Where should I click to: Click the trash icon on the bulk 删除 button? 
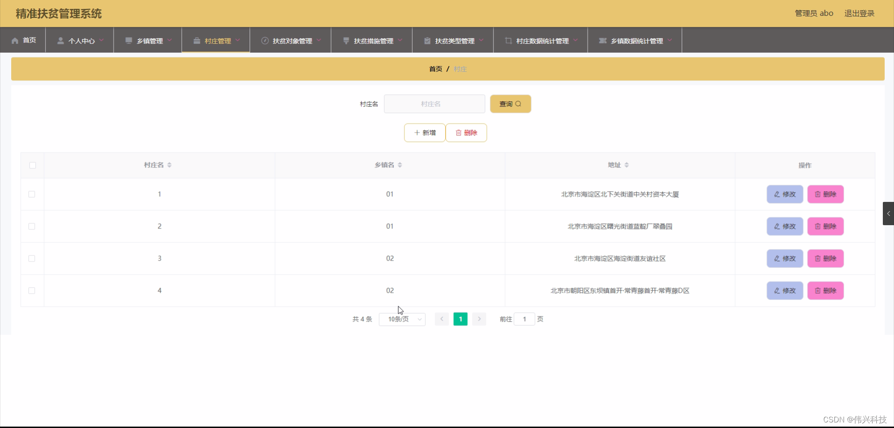[458, 133]
